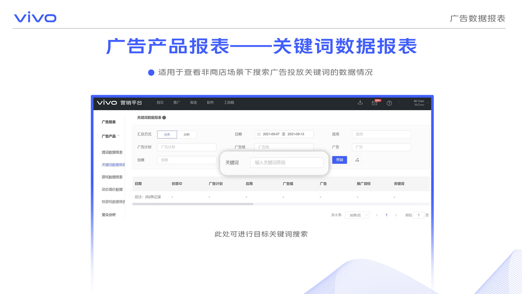Open 游戏数据报表 in the sidebar
The image size is (522, 294).
coord(112,177)
